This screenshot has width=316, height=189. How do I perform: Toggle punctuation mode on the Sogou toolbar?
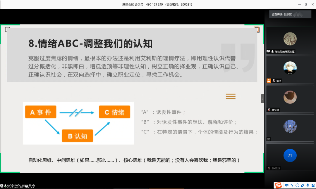pos(292,185)
